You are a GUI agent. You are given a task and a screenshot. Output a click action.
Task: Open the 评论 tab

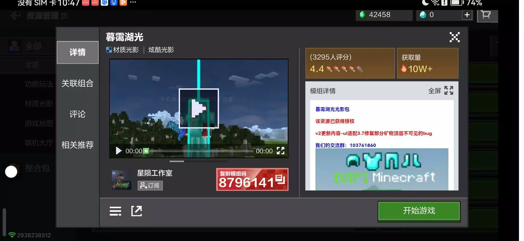click(78, 114)
